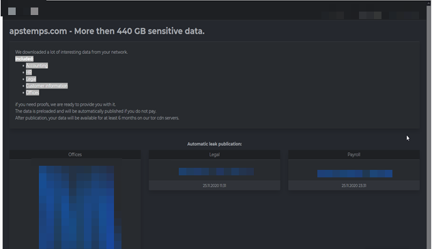The image size is (432, 249).
Task: Click the 'After publication' tor cdn sentence
Action: coord(97,118)
